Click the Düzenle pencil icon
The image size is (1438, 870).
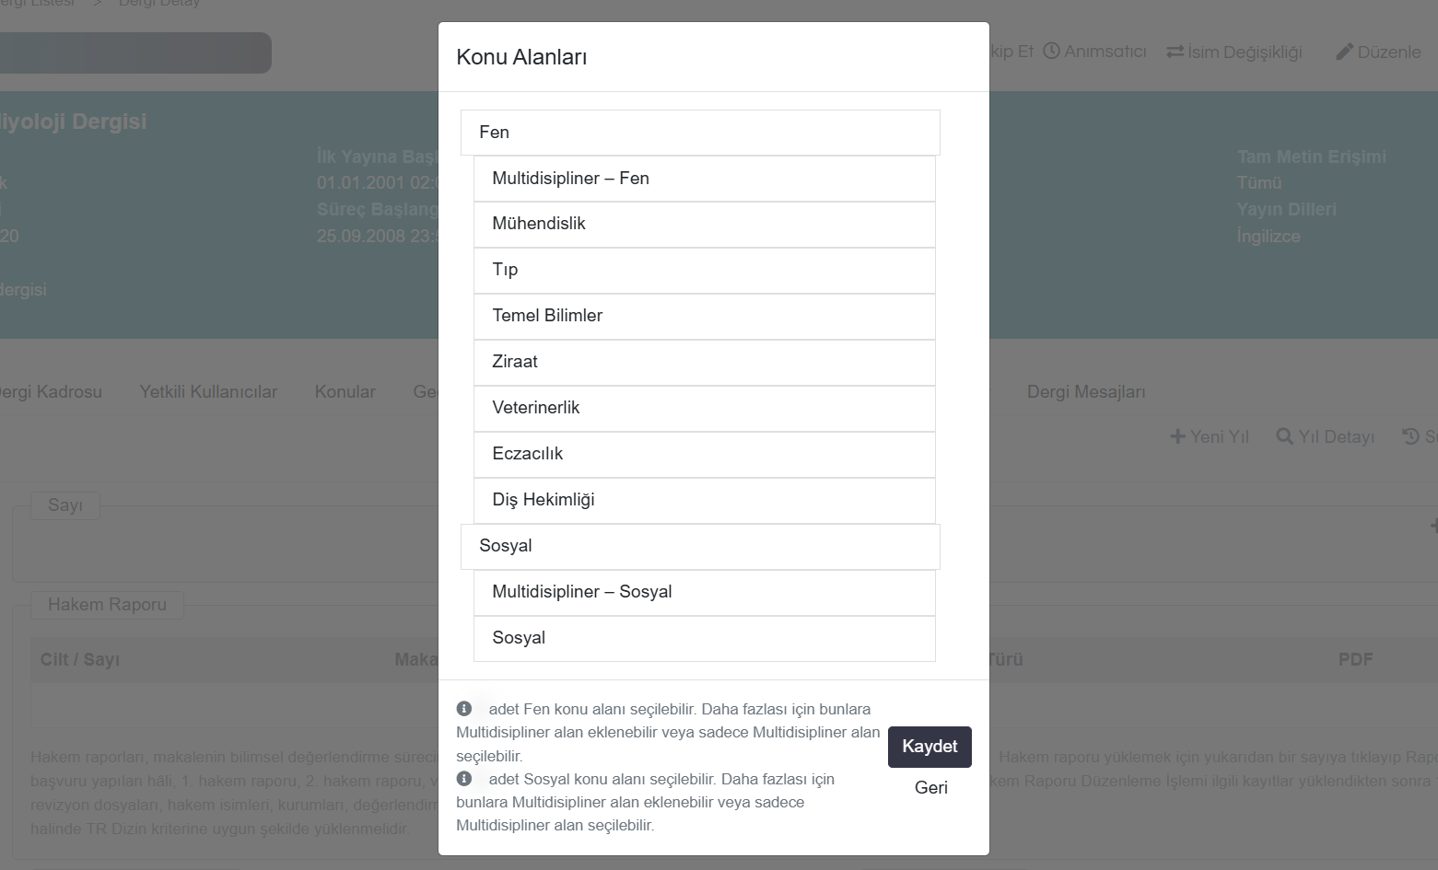pos(1344,52)
